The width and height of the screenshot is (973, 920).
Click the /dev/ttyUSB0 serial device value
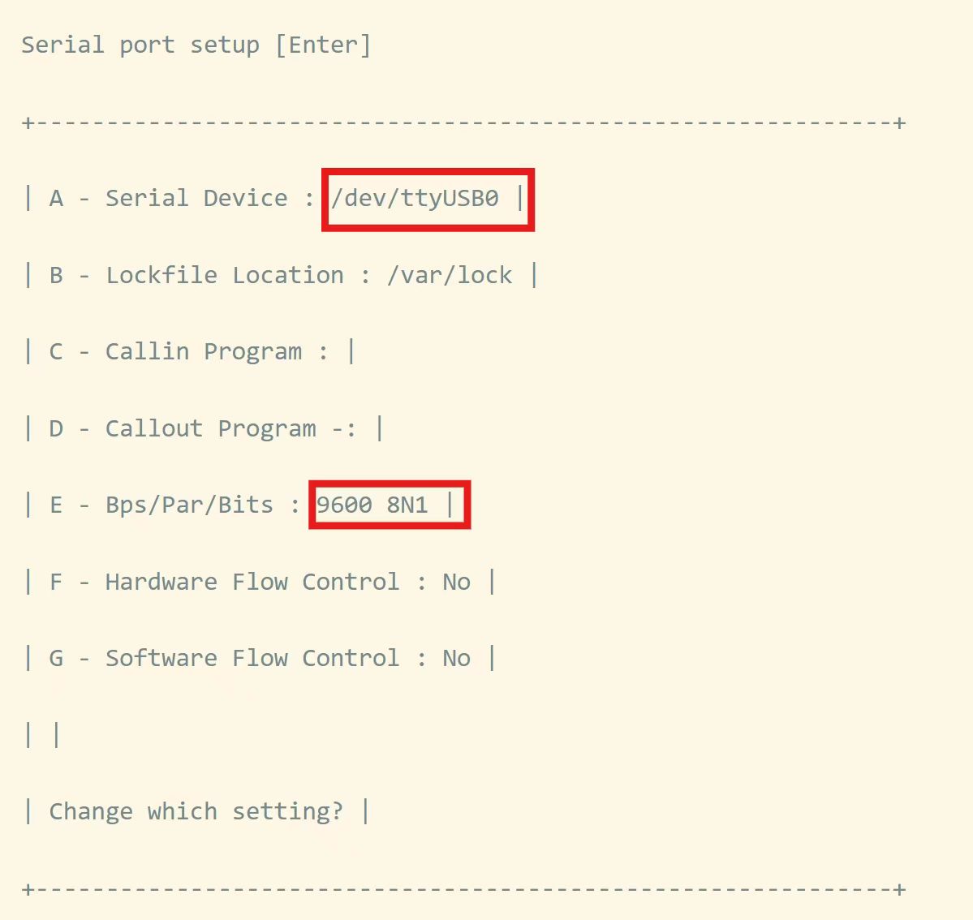point(415,199)
